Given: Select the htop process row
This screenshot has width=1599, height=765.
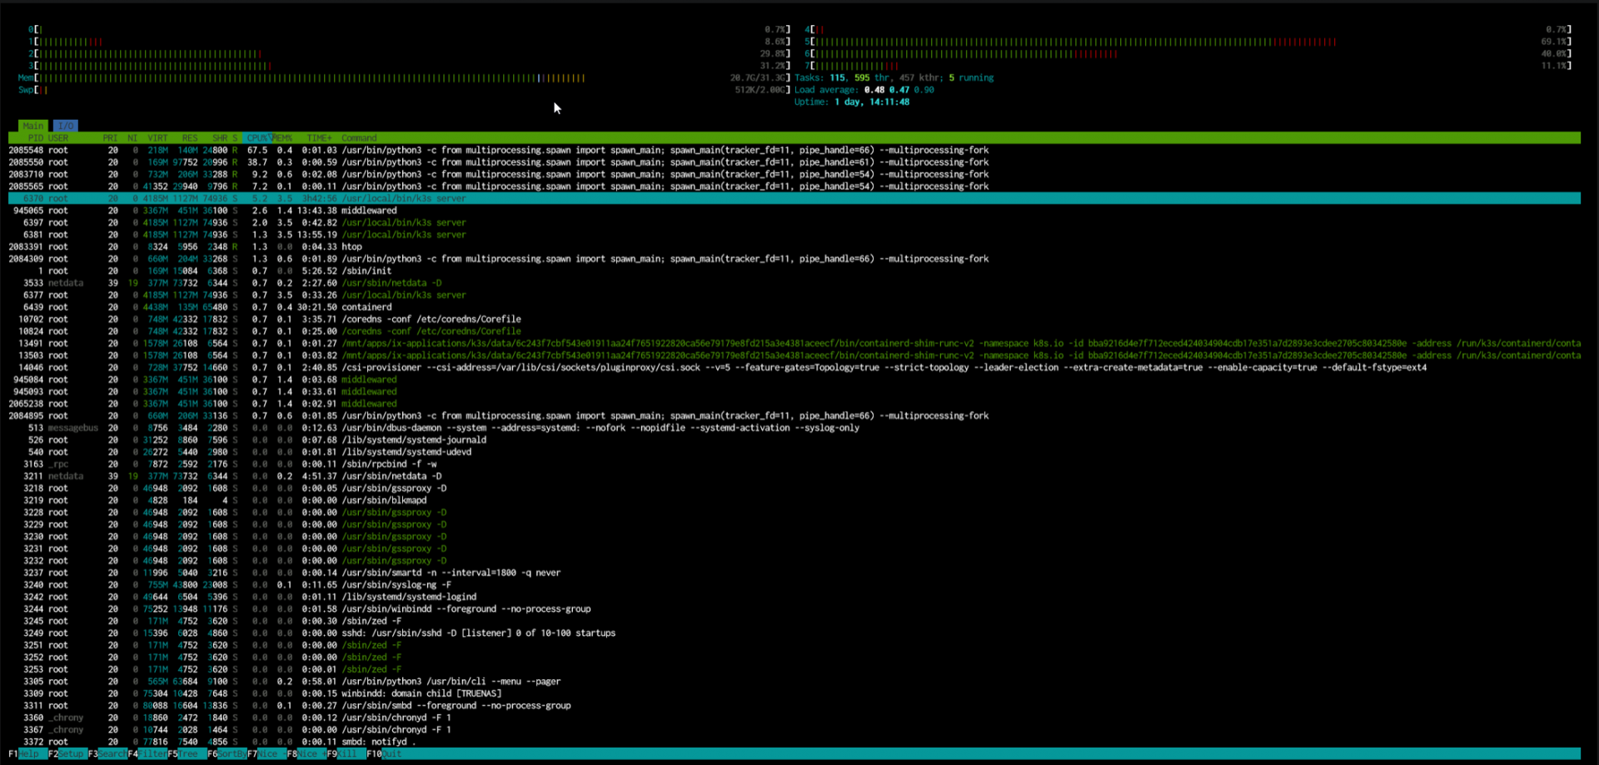Looking at the screenshot, I should 795,247.
